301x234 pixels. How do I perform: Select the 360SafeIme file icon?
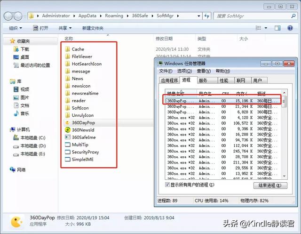pos(68,137)
